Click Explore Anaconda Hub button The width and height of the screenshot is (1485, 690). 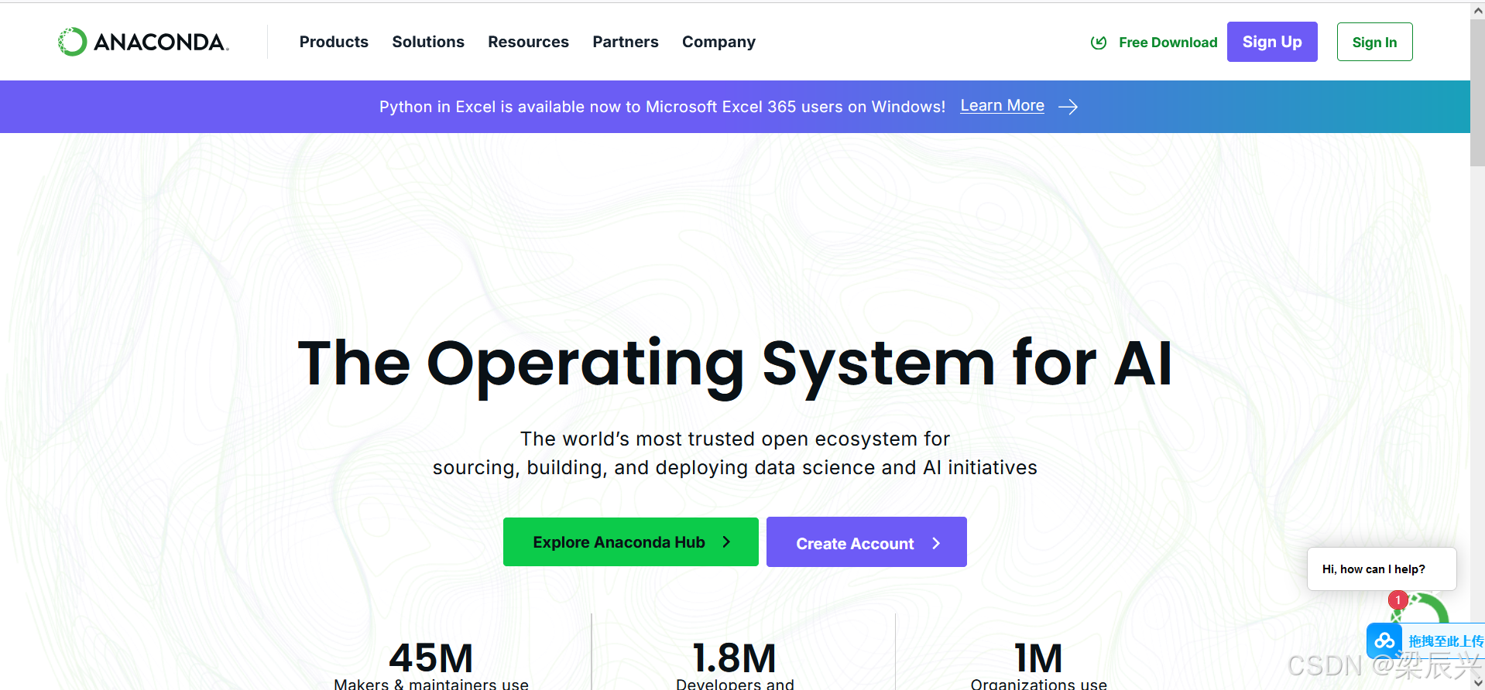[x=630, y=541]
